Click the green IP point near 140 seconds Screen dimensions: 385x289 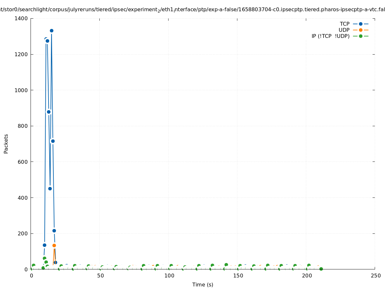tap(226, 265)
